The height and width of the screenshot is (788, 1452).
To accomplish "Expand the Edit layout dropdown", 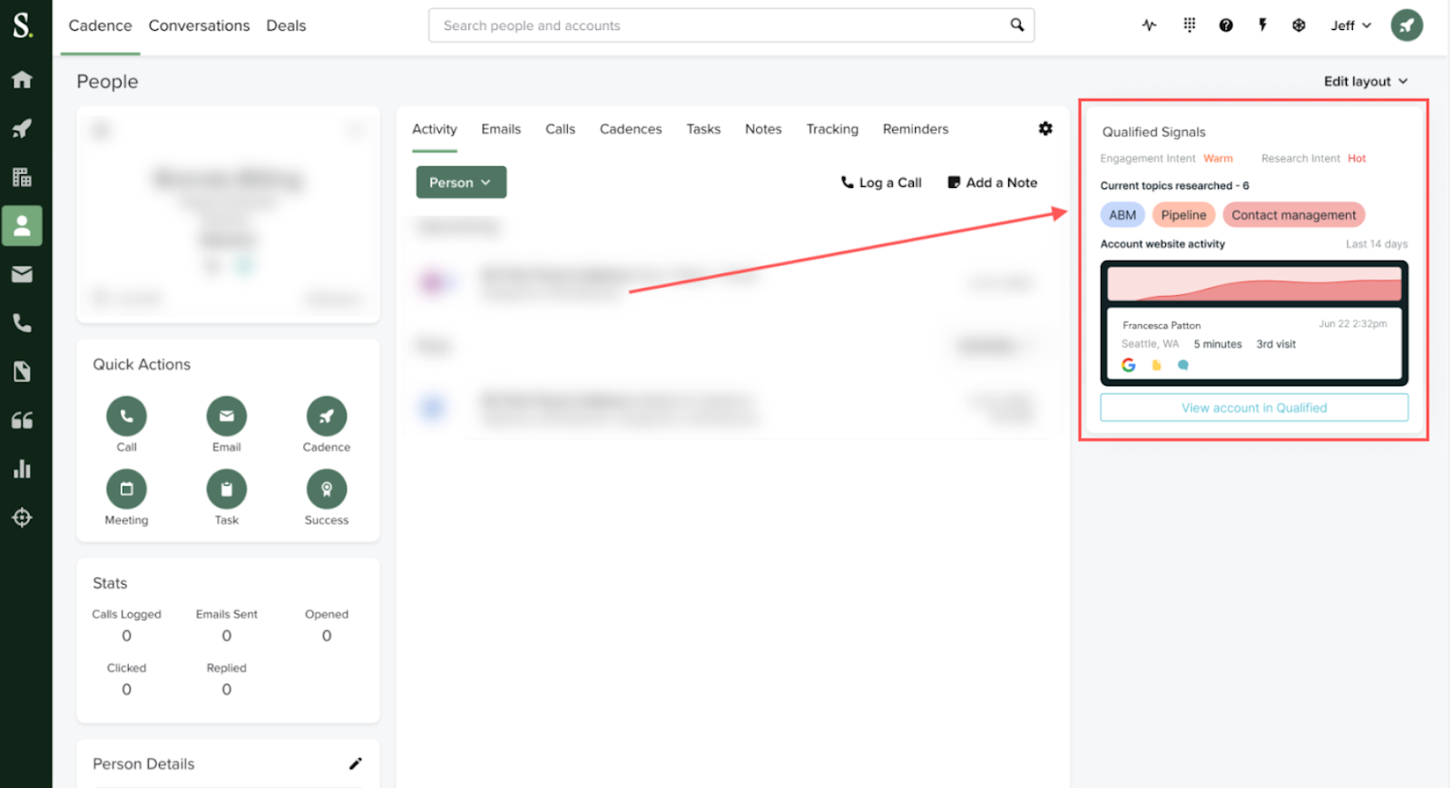I will (x=1366, y=81).
